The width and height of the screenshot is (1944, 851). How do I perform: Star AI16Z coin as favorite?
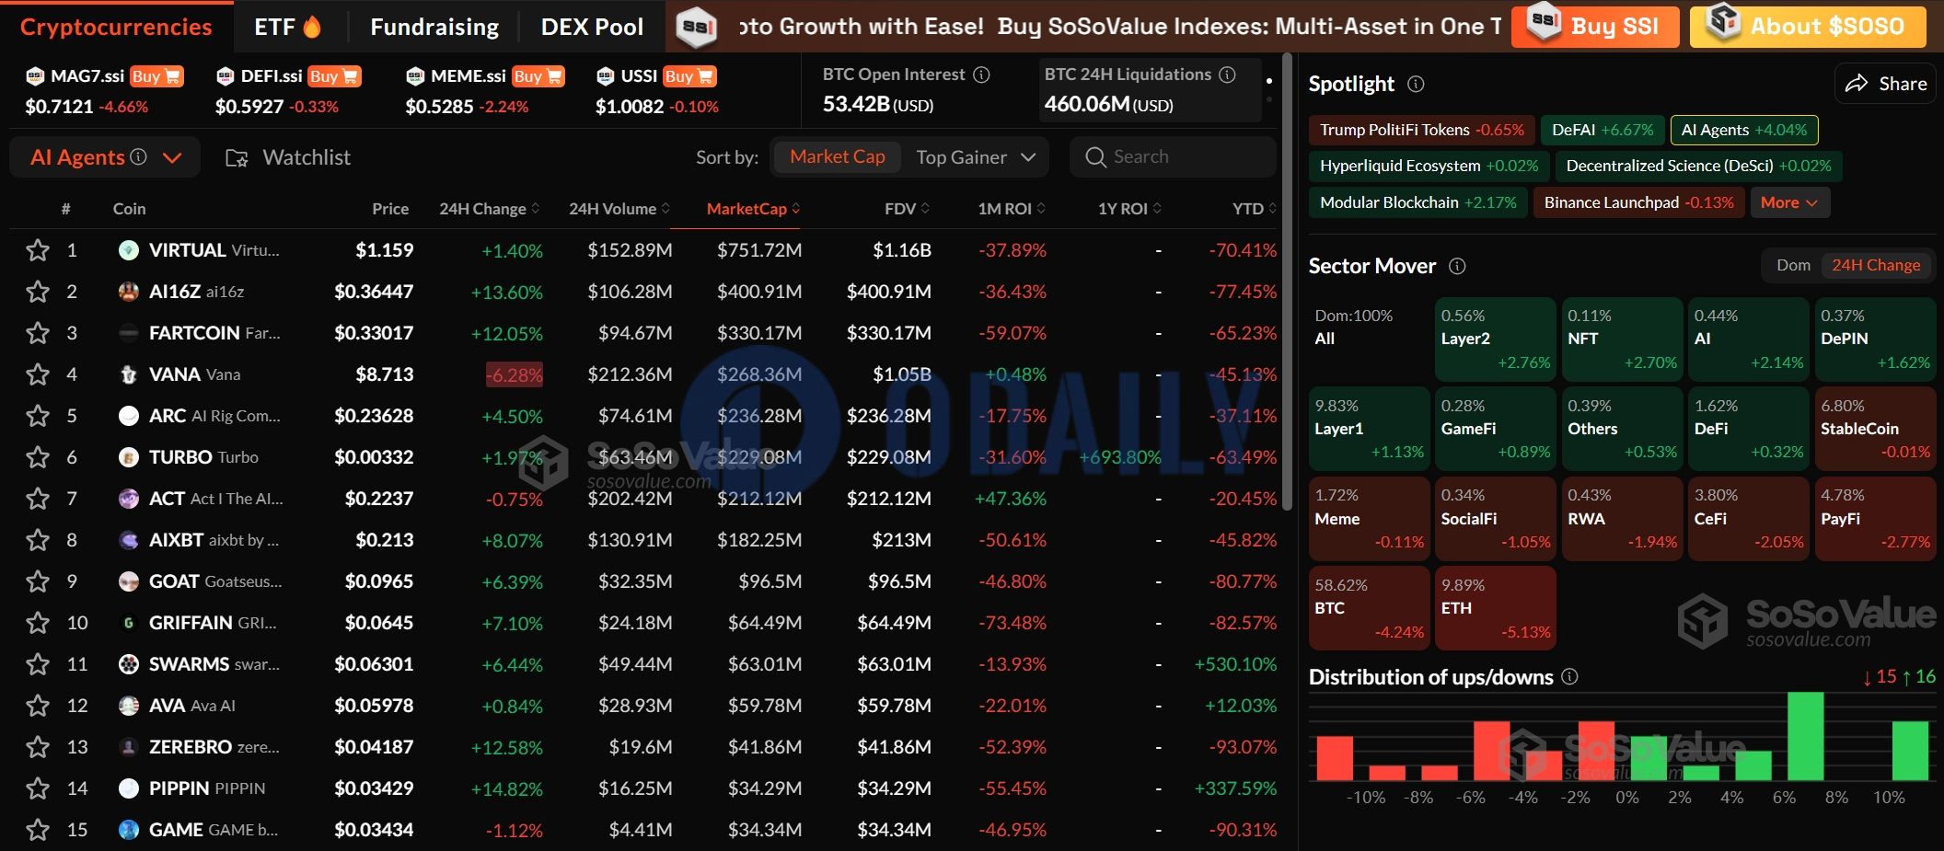(x=38, y=292)
